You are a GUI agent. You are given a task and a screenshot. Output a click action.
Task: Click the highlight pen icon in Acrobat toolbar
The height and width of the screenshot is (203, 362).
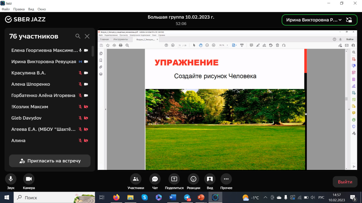pyautogui.click(x=258, y=45)
